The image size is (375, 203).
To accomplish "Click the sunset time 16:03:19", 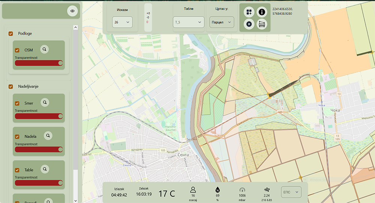I will point(144,194).
